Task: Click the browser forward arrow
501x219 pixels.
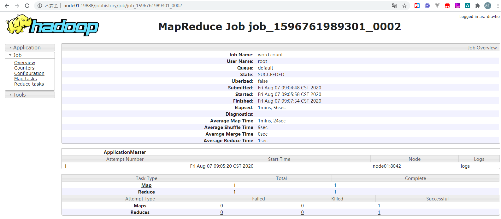Action: pos(17,6)
